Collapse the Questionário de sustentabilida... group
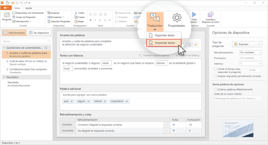 tap(4, 48)
